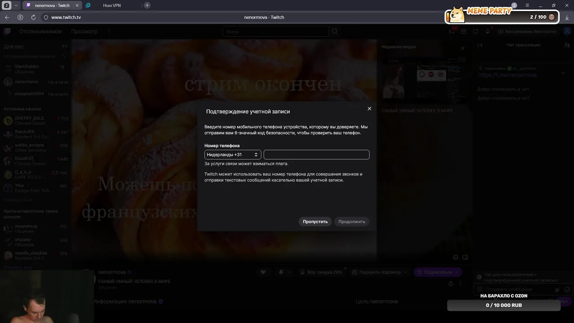Click the Yandex home icon
Viewport: 574px width, 323px height.
coord(20,17)
